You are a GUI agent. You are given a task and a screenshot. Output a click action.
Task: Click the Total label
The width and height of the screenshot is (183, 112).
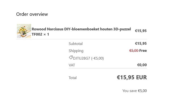coord(73,78)
